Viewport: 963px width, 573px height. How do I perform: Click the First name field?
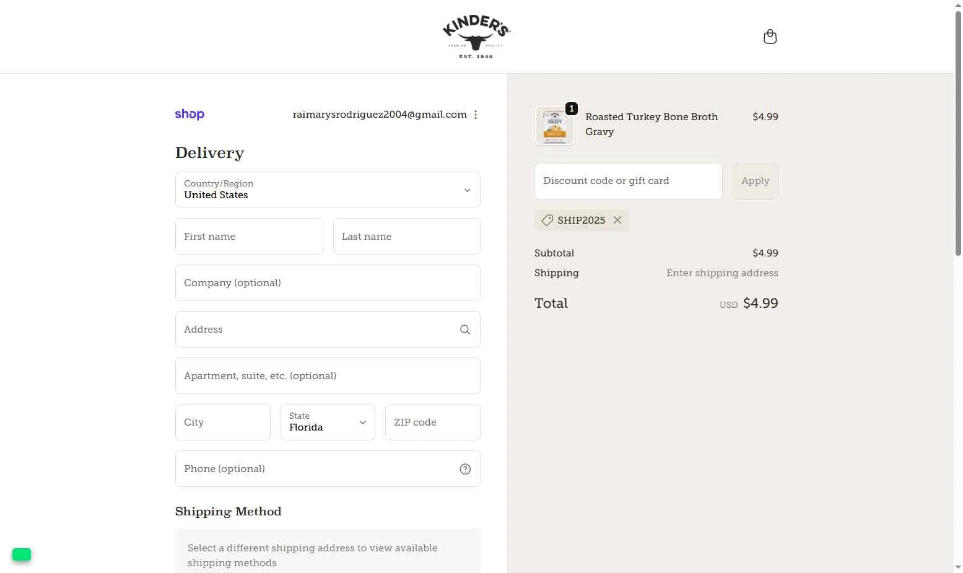click(249, 236)
